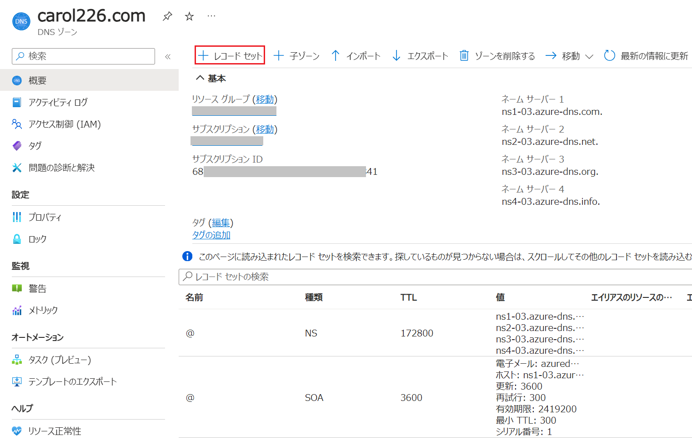The width and height of the screenshot is (692, 440).
Task: Click the blue info icon on the notice
Action: point(187,256)
